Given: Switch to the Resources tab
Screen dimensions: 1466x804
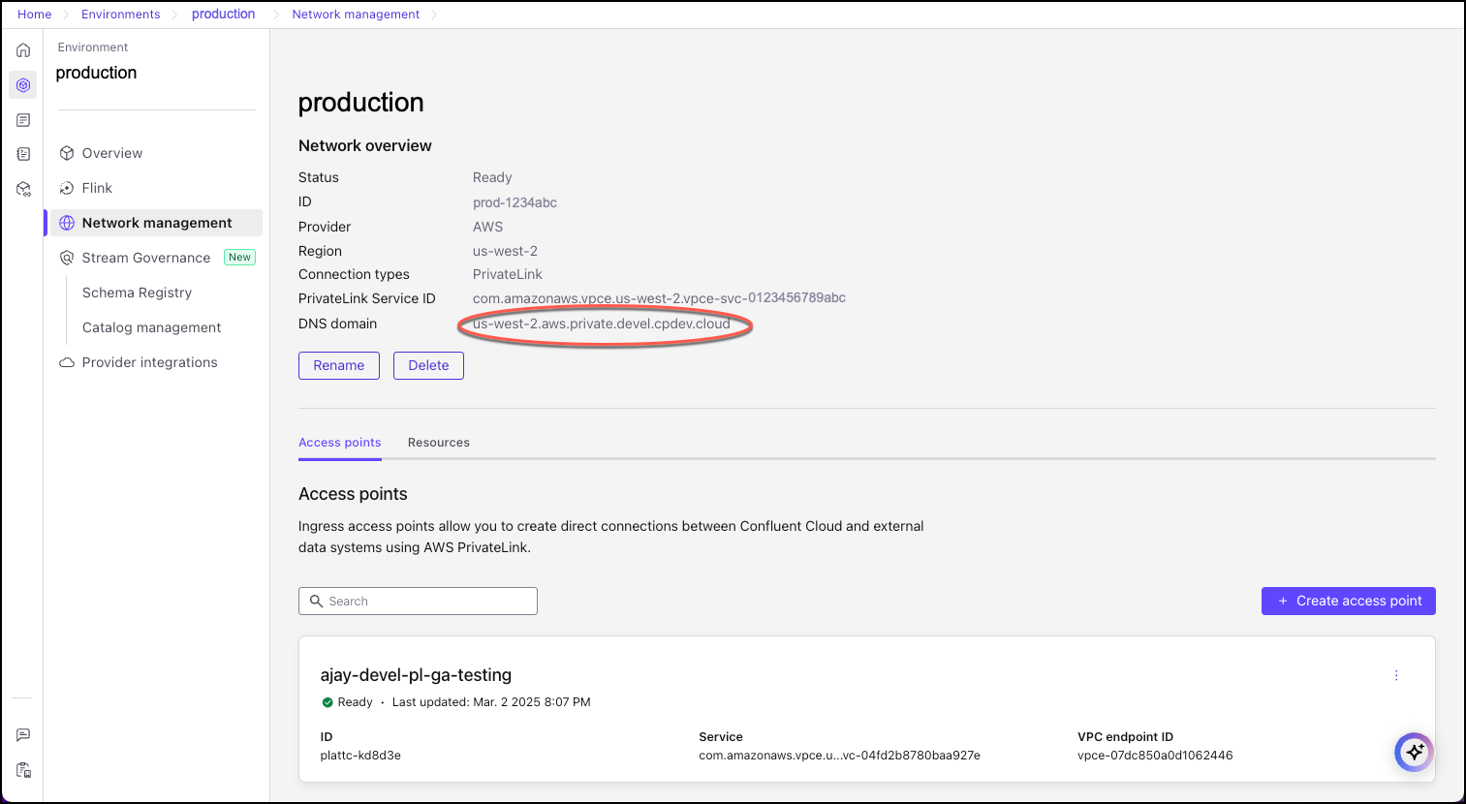Looking at the screenshot, I should tap(438, 442).
